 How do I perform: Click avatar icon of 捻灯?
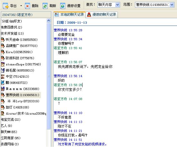(x=3, y=107)
